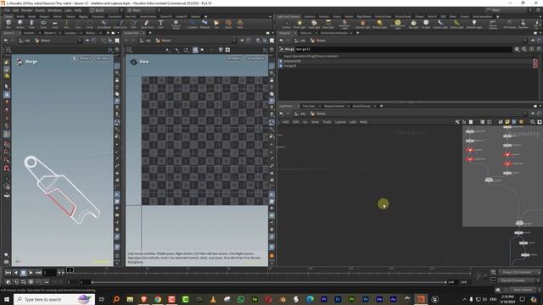The height and width of the screenshot is (305, 543).
Task: Open WhatsApp from the taskbar
Action: 241,299
